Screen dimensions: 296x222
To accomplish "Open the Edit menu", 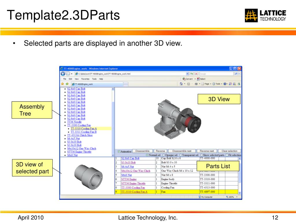I will click(71, 79).
